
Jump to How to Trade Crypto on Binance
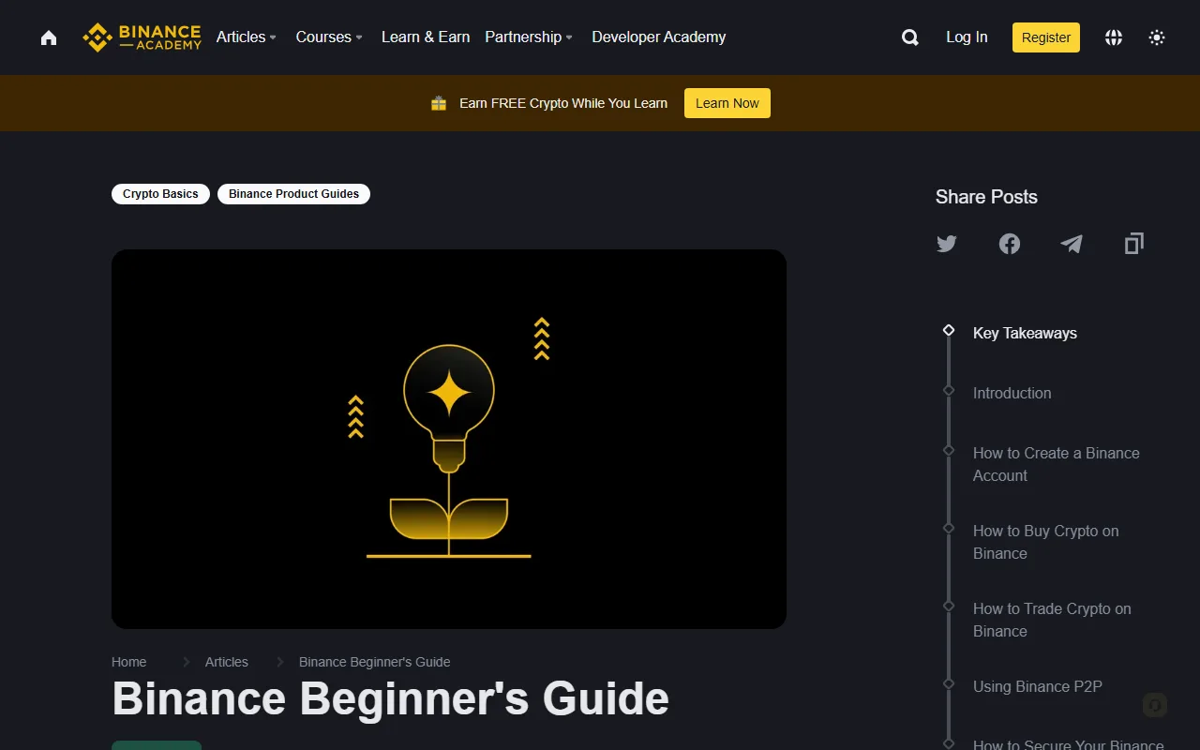click(x=1052, y=620)
